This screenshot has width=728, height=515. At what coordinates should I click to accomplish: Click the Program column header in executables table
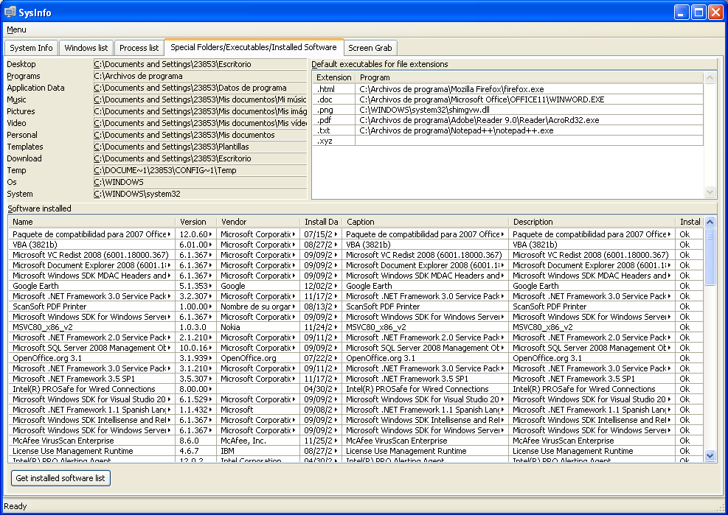click(530, 77)
